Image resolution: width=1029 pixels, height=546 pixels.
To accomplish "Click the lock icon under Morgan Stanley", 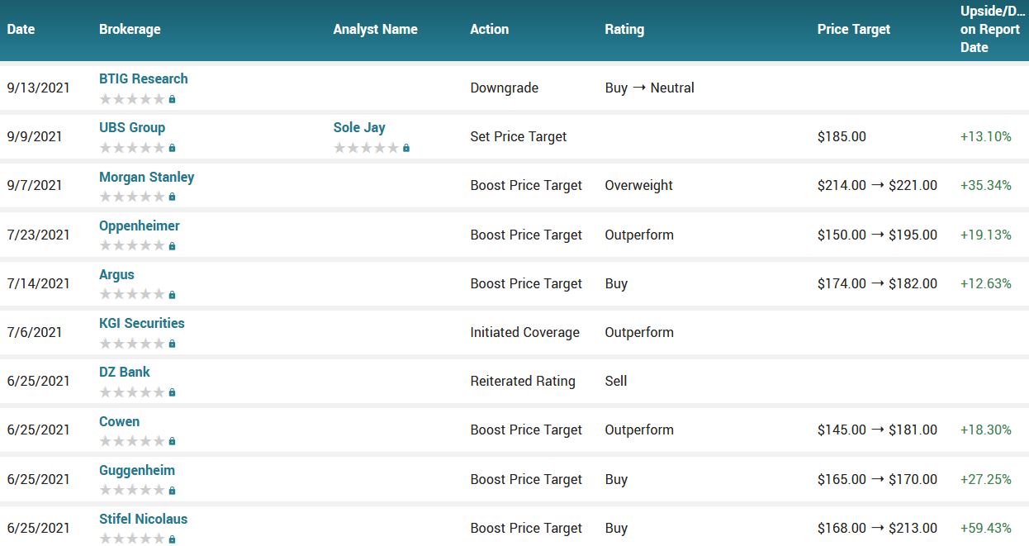I will 172,197.
